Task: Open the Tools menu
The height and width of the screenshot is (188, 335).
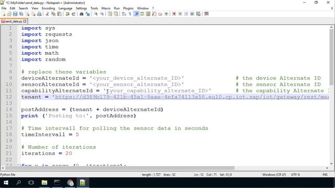Action: (94, 8)
